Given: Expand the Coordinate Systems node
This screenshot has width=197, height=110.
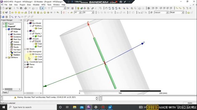Looking at the screenshot, I should pos(25,62).
